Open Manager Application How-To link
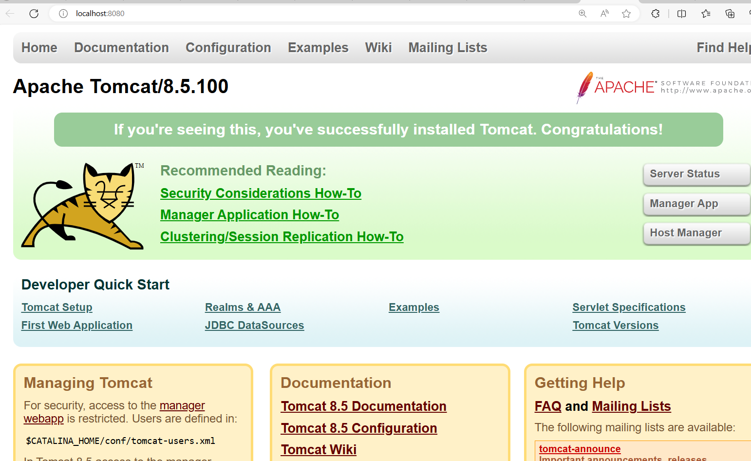Viewport: 751px width, 461px height. 249,215
